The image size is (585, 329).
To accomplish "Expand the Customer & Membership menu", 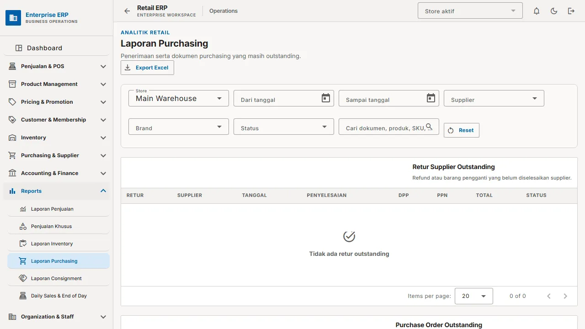I will pyautogui.click(x=57, y=120).
